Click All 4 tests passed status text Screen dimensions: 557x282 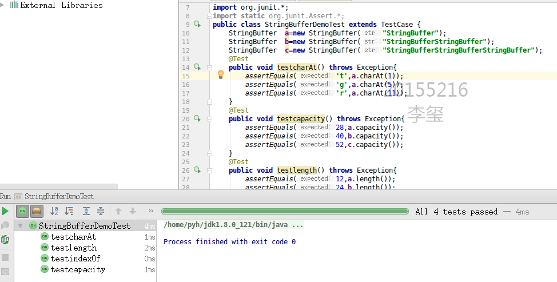456,212
